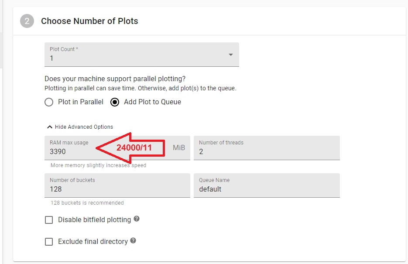The height and width of the screenshot is (264, 408).
Task: Click the Number of buckets field
Action: [x=117, y=185]
